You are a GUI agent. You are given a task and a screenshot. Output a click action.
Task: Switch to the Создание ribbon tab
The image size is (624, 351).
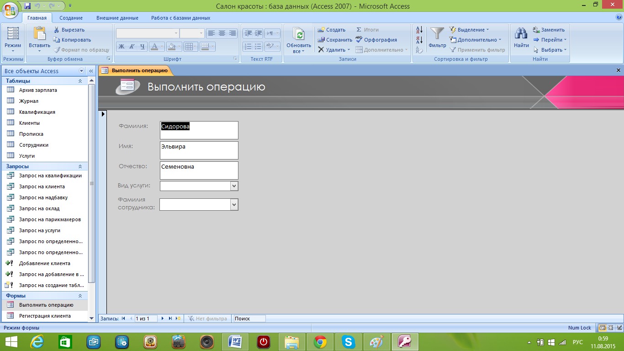[71, 18]
